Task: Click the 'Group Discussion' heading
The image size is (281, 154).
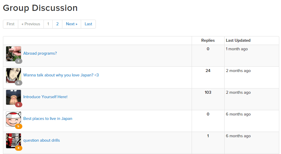Action: (40, 8)
